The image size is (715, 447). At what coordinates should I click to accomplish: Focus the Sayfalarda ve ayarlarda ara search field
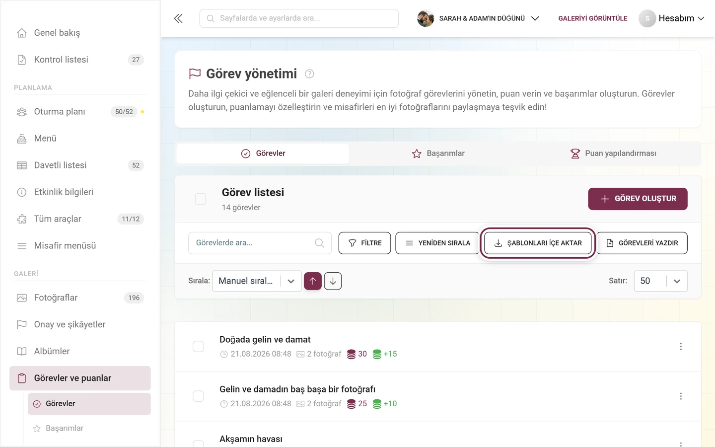299,18
